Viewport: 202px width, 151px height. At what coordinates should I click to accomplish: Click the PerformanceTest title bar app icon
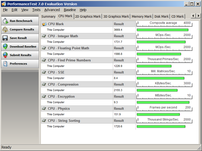[x=4, y=4]
